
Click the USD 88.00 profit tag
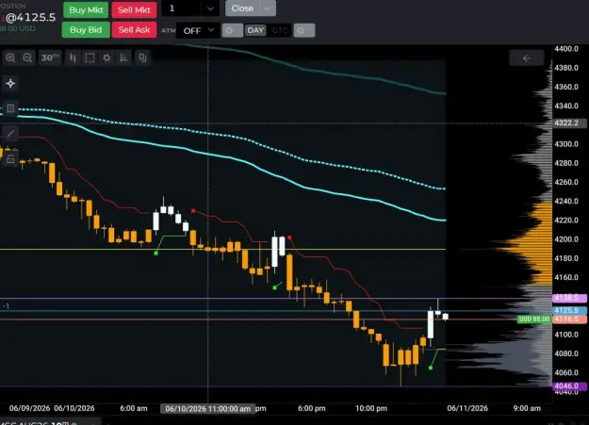coord(533,319)
